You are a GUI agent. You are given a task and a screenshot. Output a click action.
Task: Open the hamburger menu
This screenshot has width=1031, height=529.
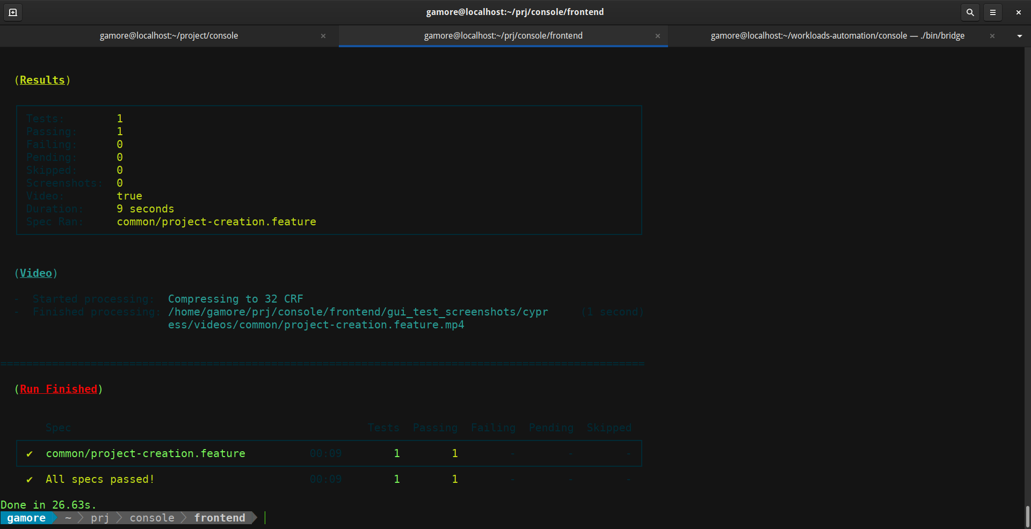[993, 12]
